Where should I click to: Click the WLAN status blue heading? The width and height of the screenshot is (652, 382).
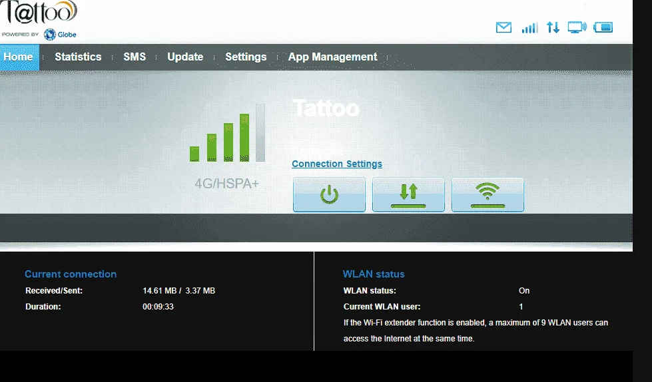tap(374, 274)
